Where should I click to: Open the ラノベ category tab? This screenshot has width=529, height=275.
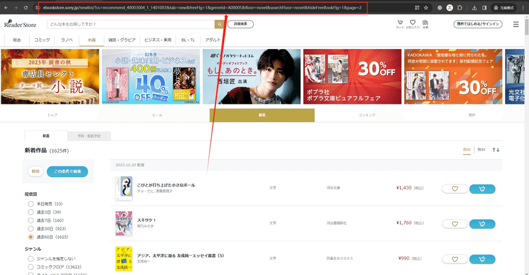pyautogui.click(x=67, y=40)
